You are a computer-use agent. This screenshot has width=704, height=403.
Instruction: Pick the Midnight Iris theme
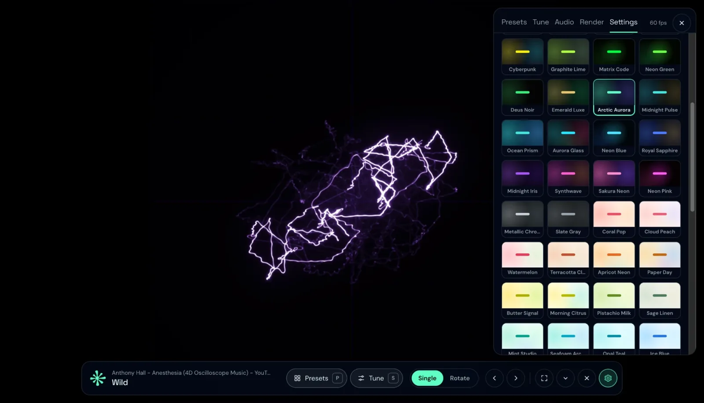522,178
